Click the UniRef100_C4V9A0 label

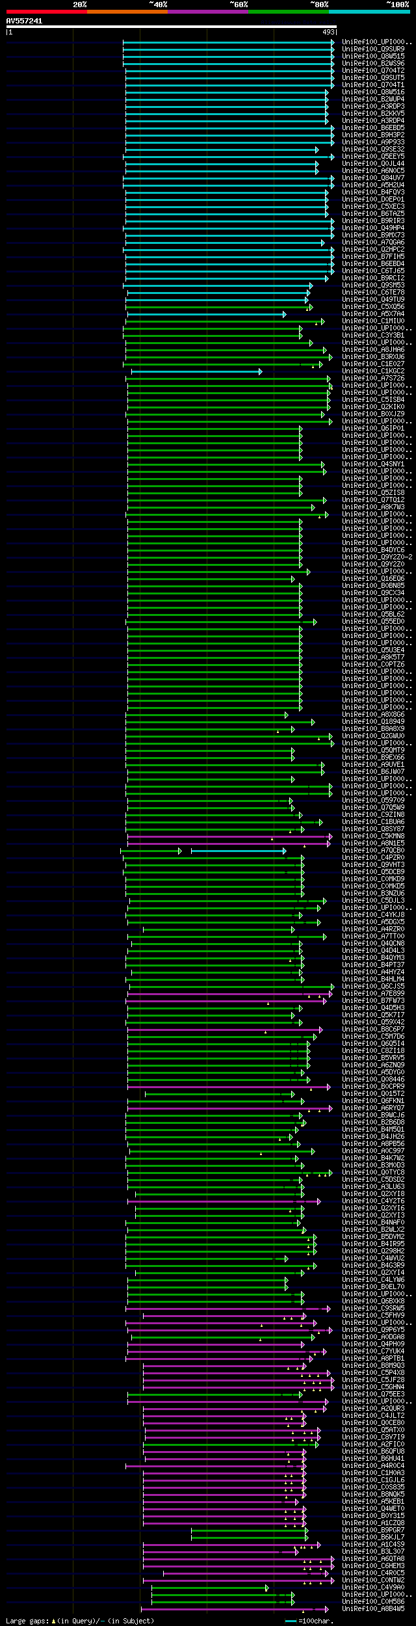(x=373, y=1587)
